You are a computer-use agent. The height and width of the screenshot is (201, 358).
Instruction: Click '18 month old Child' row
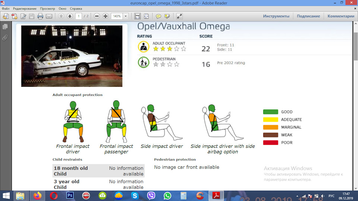pyautogui.click(x=98, y=171)
